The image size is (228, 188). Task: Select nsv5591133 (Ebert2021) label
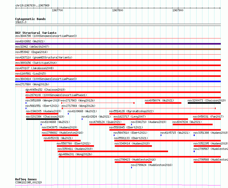click(131, 138)
